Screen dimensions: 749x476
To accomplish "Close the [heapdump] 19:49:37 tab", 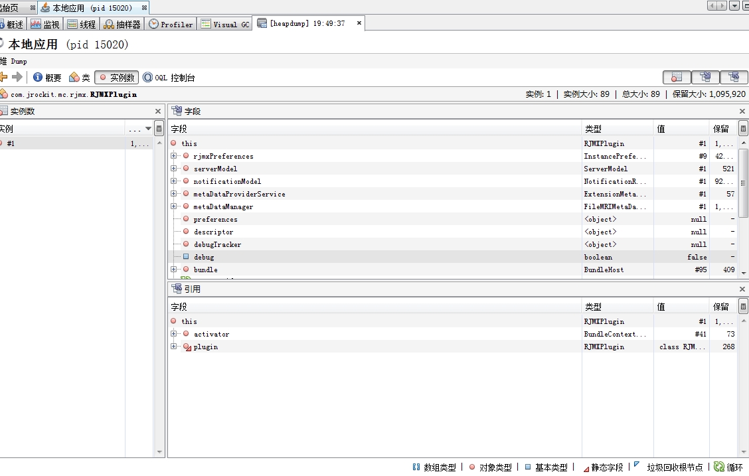I will point(359,23).
